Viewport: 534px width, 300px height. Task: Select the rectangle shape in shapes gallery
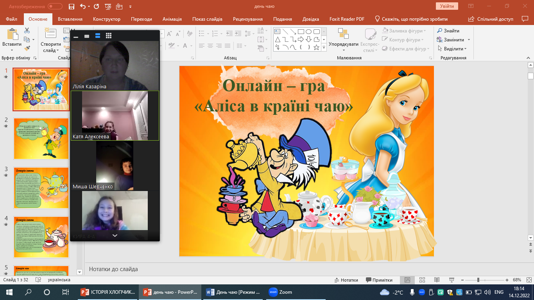point(301,32)
